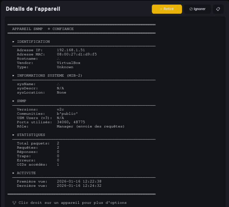Click the OIDs accédés value 1
This screenshot has width=229, height=207.
coord(58,165)
